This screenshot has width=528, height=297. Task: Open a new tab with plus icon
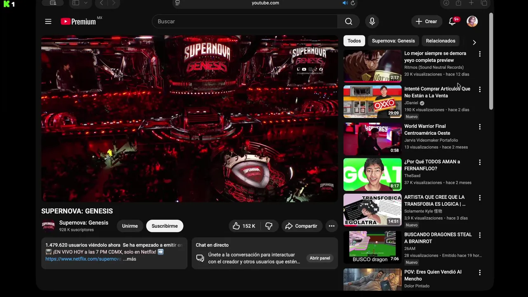click(x=471, y=3)
